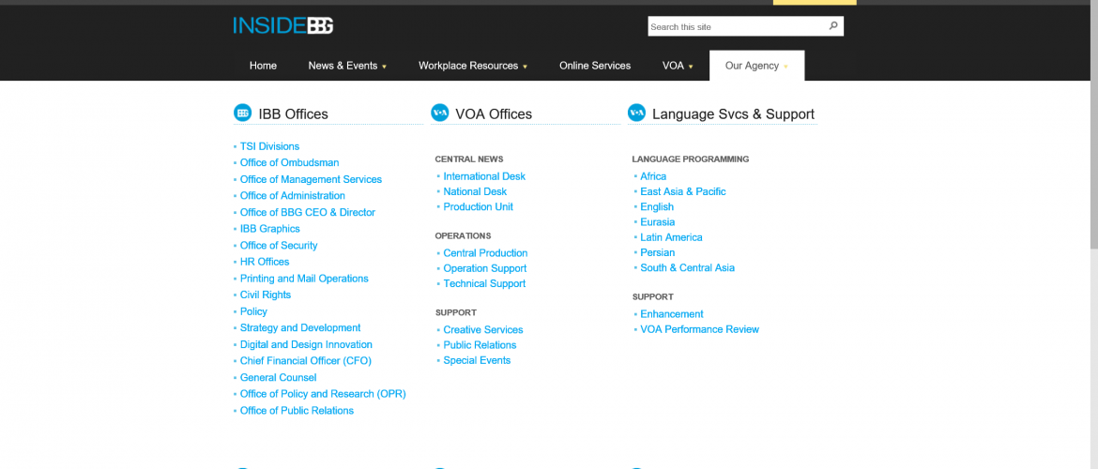The image size is (1098, 469).
Task: Open Creative Services link
Action: point(483,329)
